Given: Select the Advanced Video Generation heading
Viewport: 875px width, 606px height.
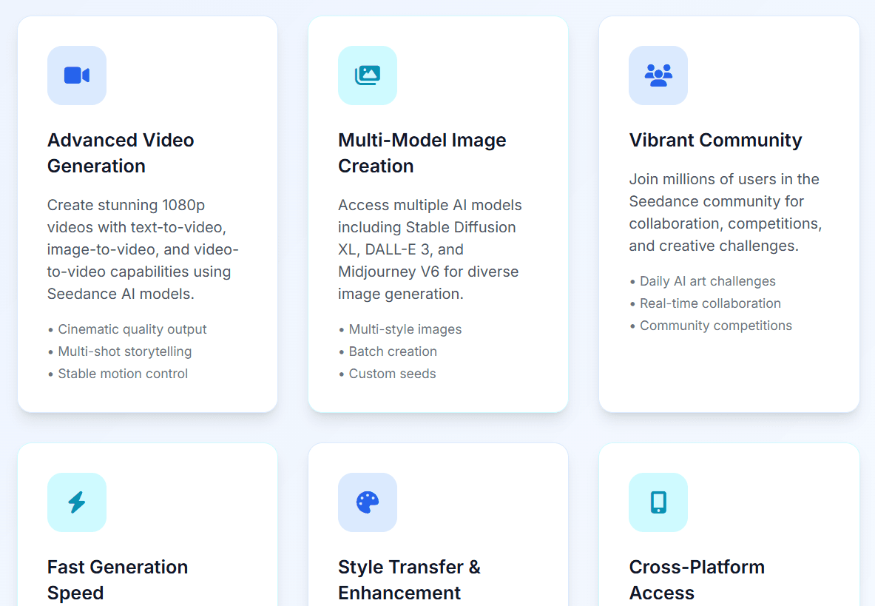Looking at the screenshot, I should point(121,153).
